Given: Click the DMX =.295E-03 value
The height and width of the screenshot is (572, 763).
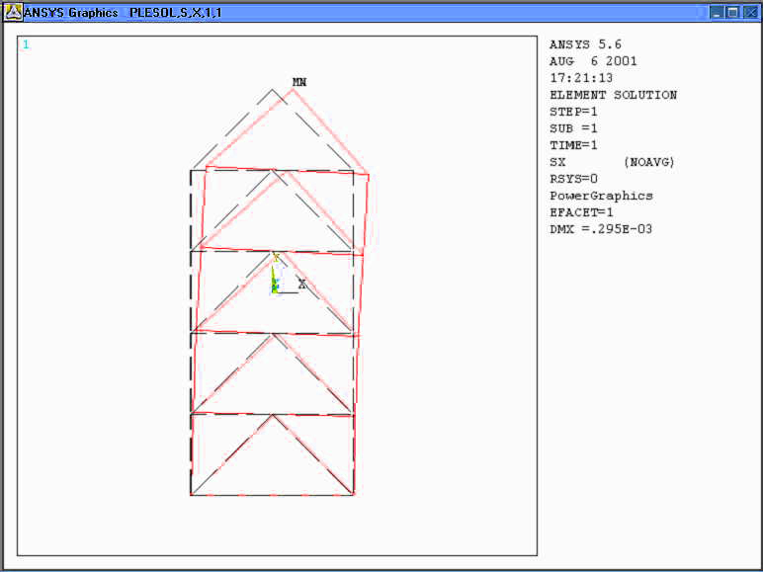Looking at the screenshot, I should point(601,229).
